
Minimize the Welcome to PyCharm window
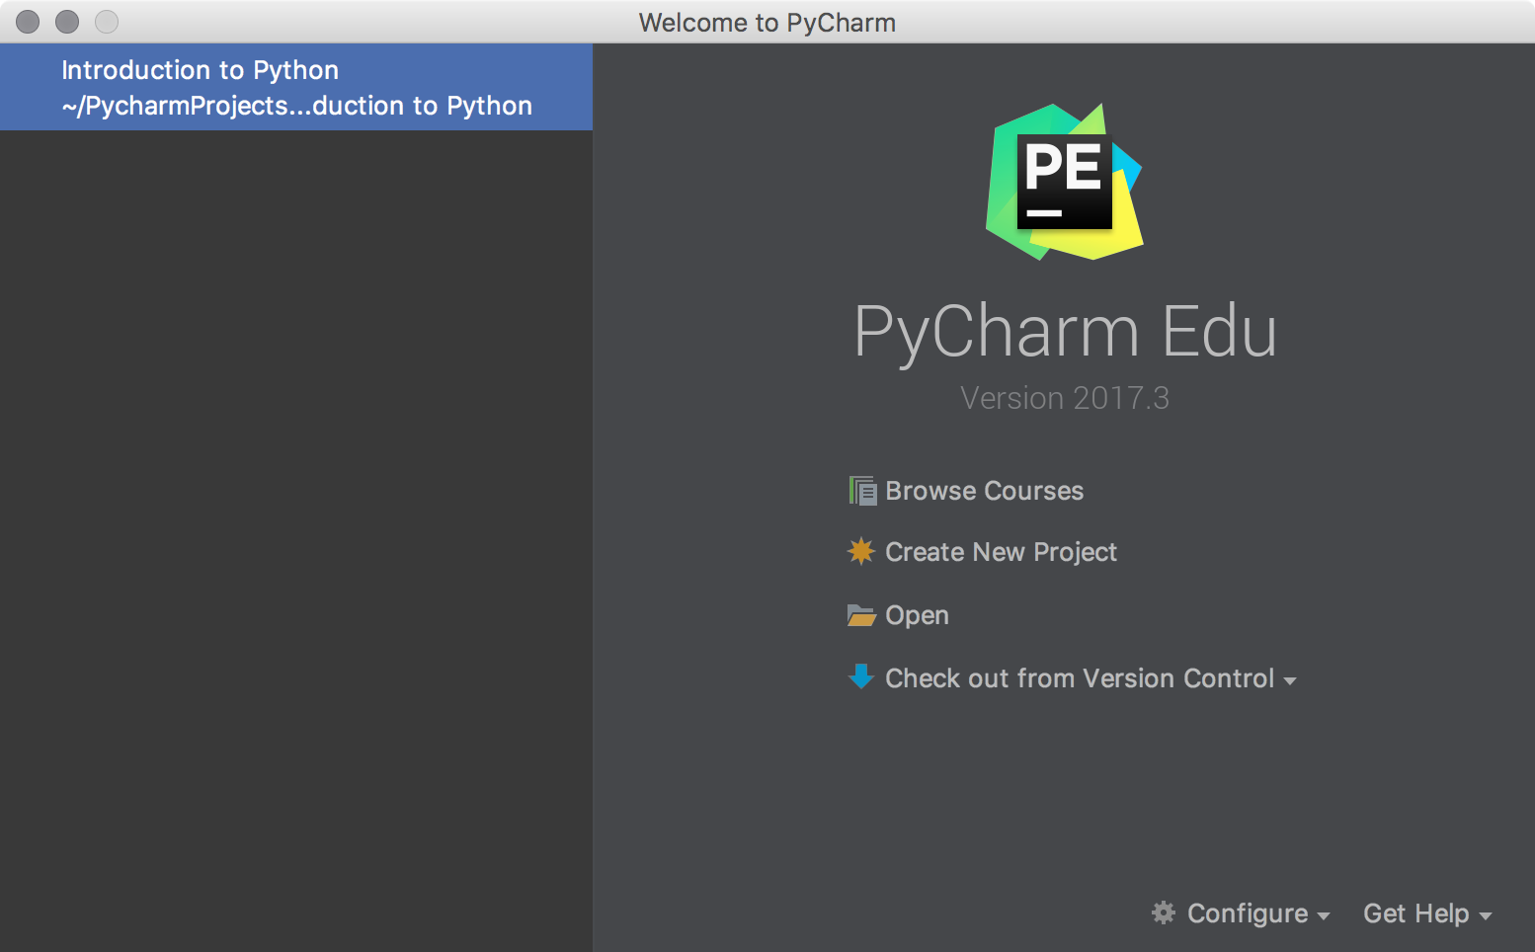[x=67, y=22]
